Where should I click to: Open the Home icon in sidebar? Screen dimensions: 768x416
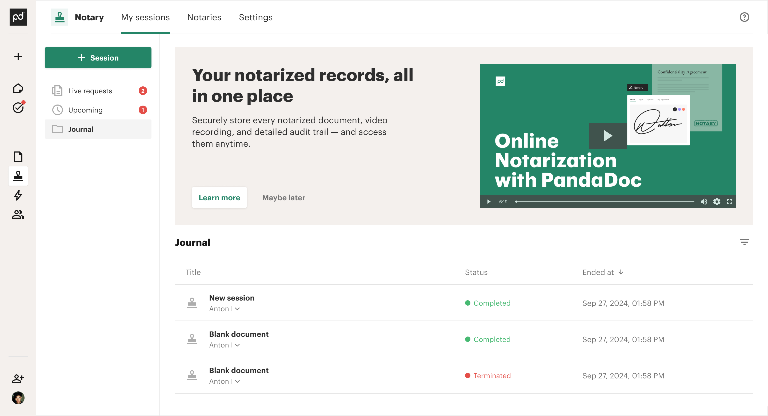[18, 89]
